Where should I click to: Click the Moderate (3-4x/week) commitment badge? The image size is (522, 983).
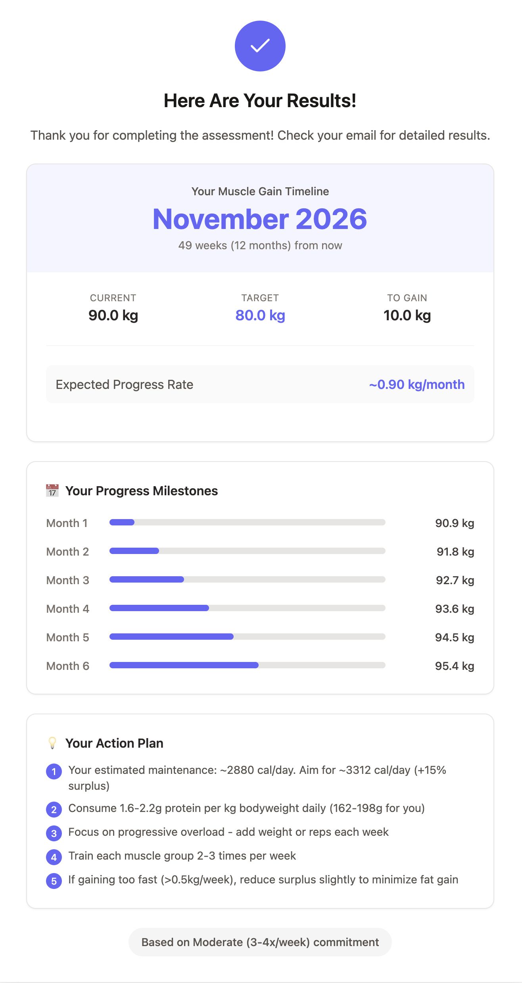tap(260, 942)
